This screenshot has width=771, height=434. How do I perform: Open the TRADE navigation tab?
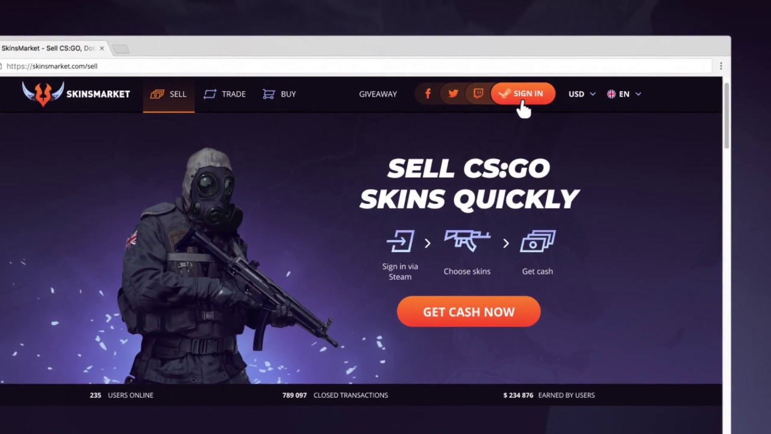coord(225,94)
